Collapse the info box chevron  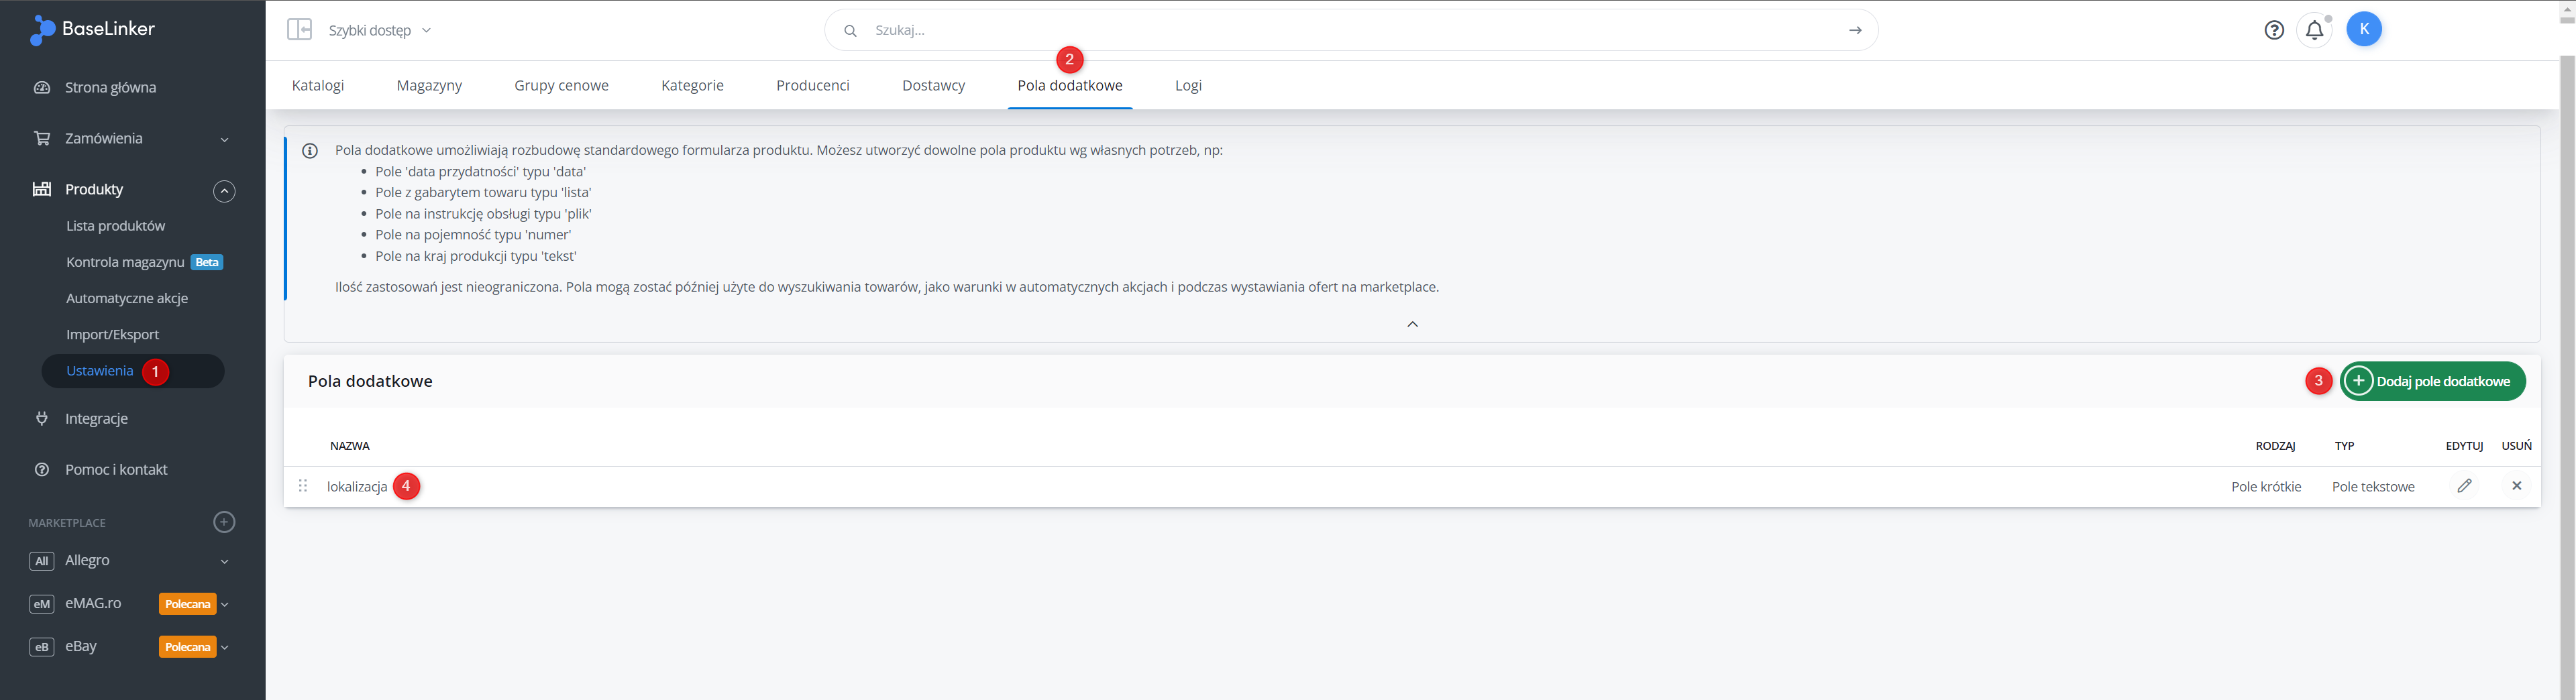[x=1412, y=324]
